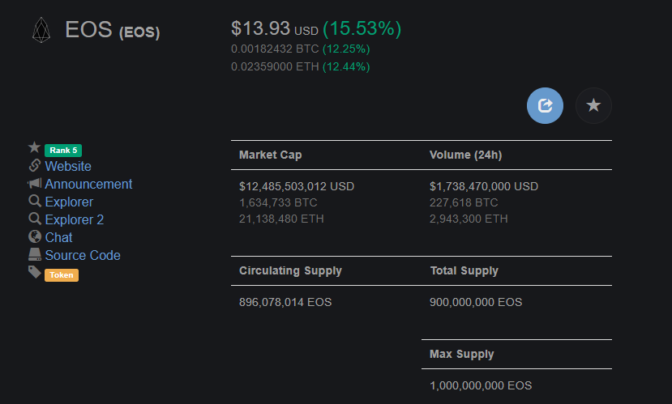Viewport: 672px width, 404px height.
Task: Click the globe icon beside Chat
Action: [35, 236]
